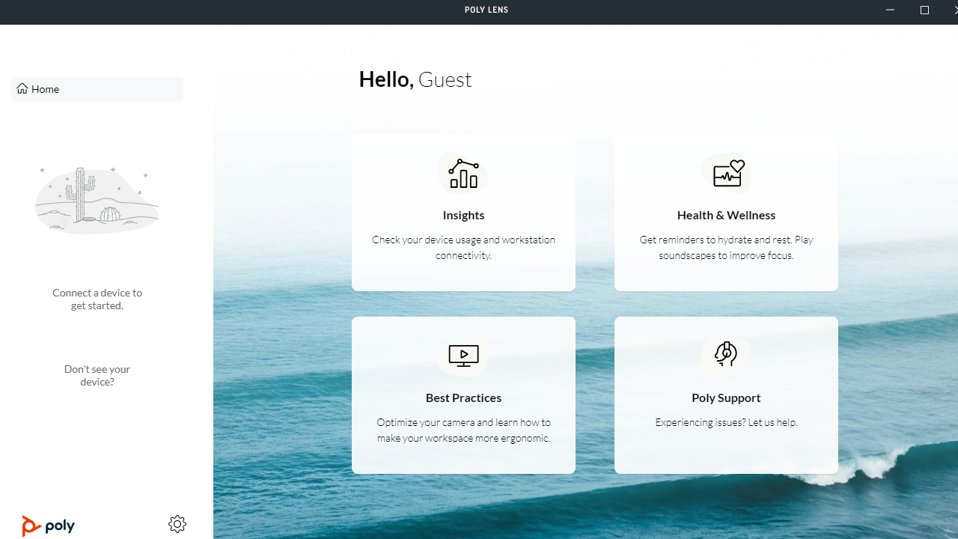The height and width of the screenshot is (539, 958).
Task: Click the Best Practices video screen icon
Action: tap(463, 356)
